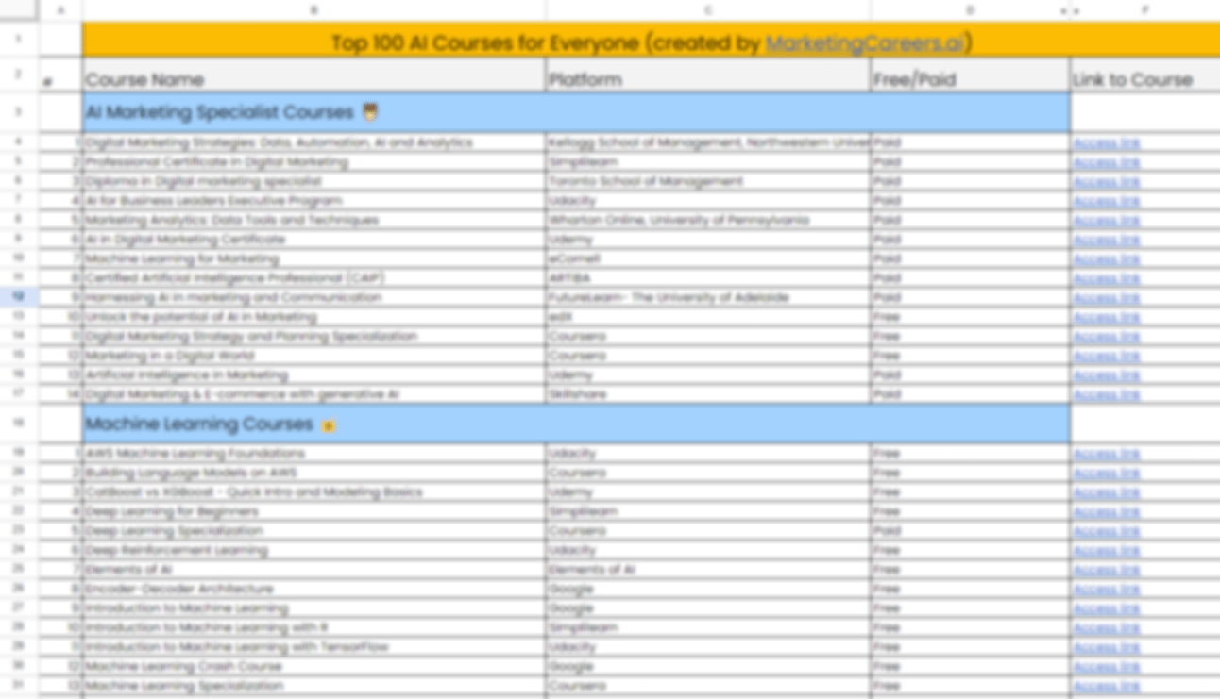The image size is (1220, 699).
Task: Select 'Free' cell for Unlock the potential of AI
Action: click(971, 317)
